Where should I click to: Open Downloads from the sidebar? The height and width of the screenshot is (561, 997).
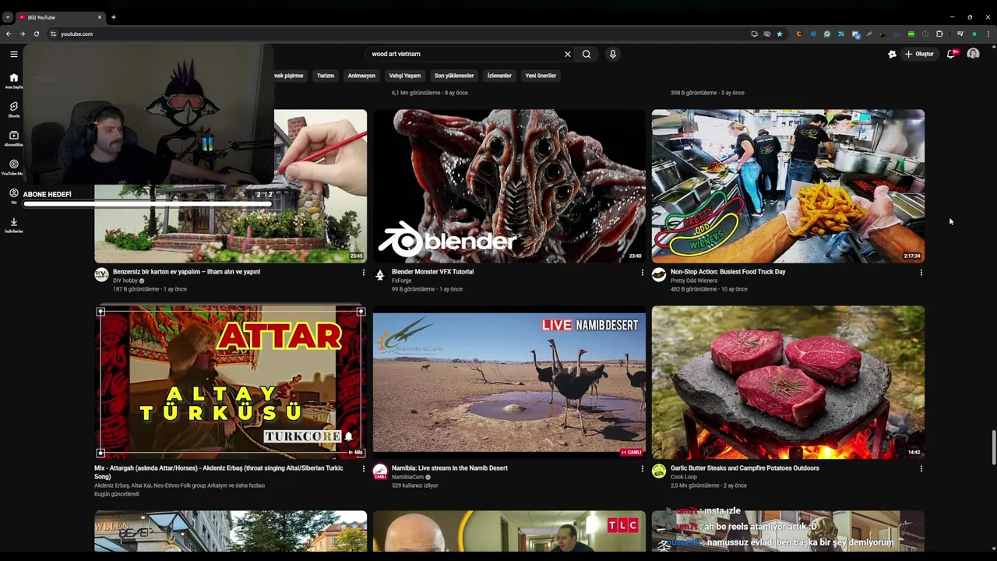(x=13, y=224)
